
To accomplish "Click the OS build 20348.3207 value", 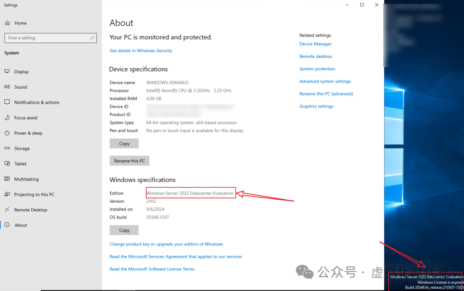I will click(x=157, y=217).
